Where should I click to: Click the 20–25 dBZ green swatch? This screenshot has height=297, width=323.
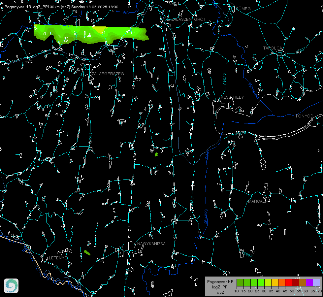254,282
